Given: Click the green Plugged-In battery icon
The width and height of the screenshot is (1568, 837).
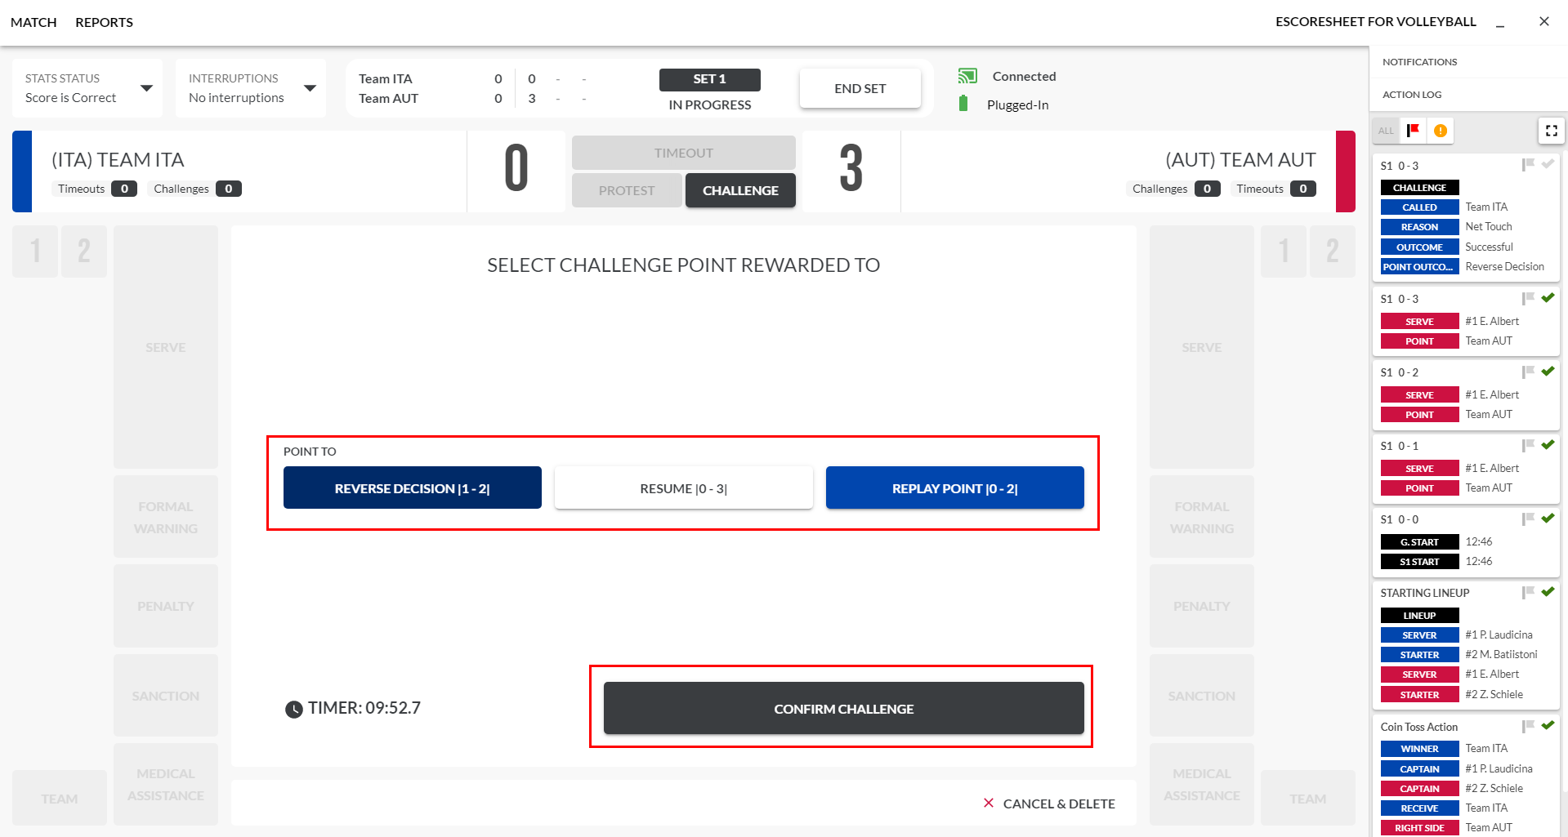Looking at the screenshot, I should pos(963,104).
